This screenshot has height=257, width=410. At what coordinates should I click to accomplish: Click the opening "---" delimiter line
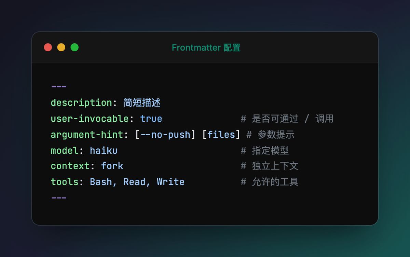coord(59,87)
